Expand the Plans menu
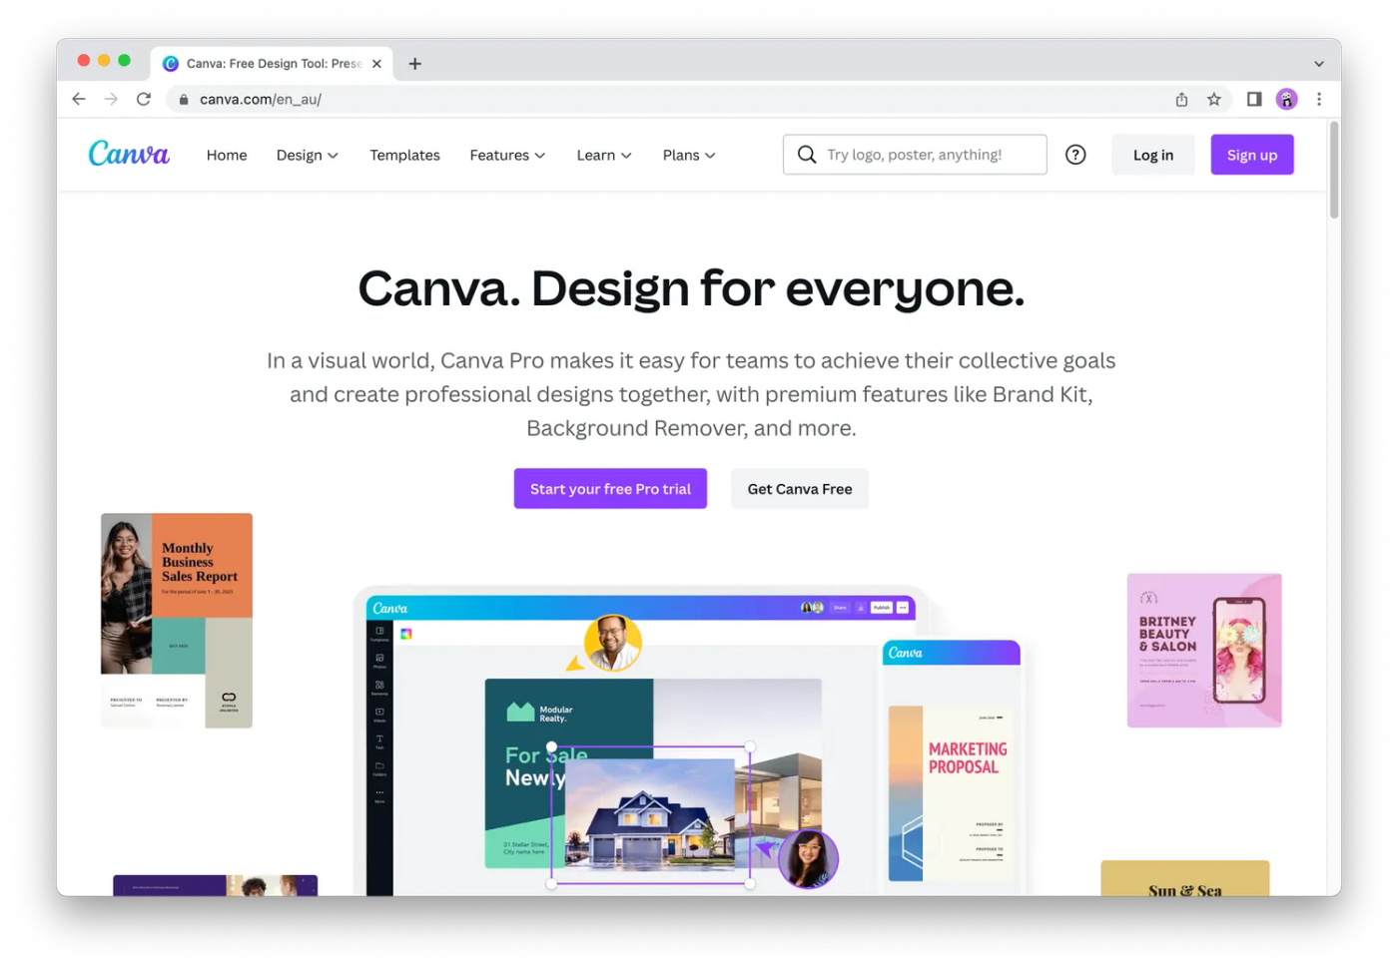The image size is (1398, 971). pyautogui.click(x=687, y=155)
